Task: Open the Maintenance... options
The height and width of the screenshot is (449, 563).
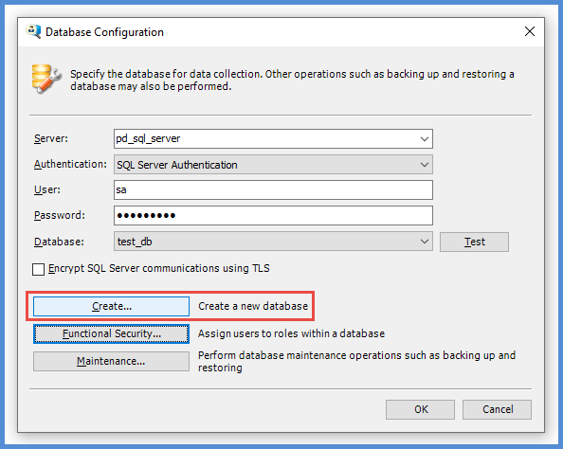Action: point(111,361)
